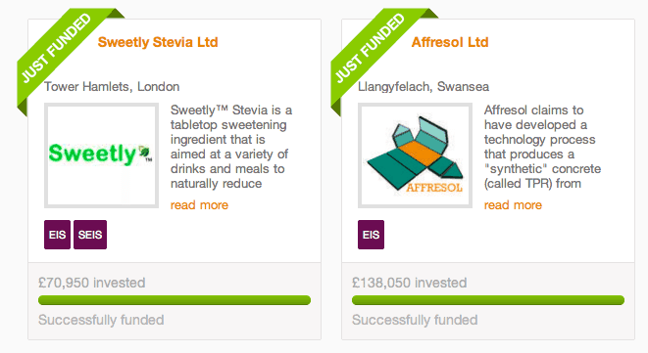Select read more under Affresol description
Screen dimensions: 648x353
click(513, 205)
